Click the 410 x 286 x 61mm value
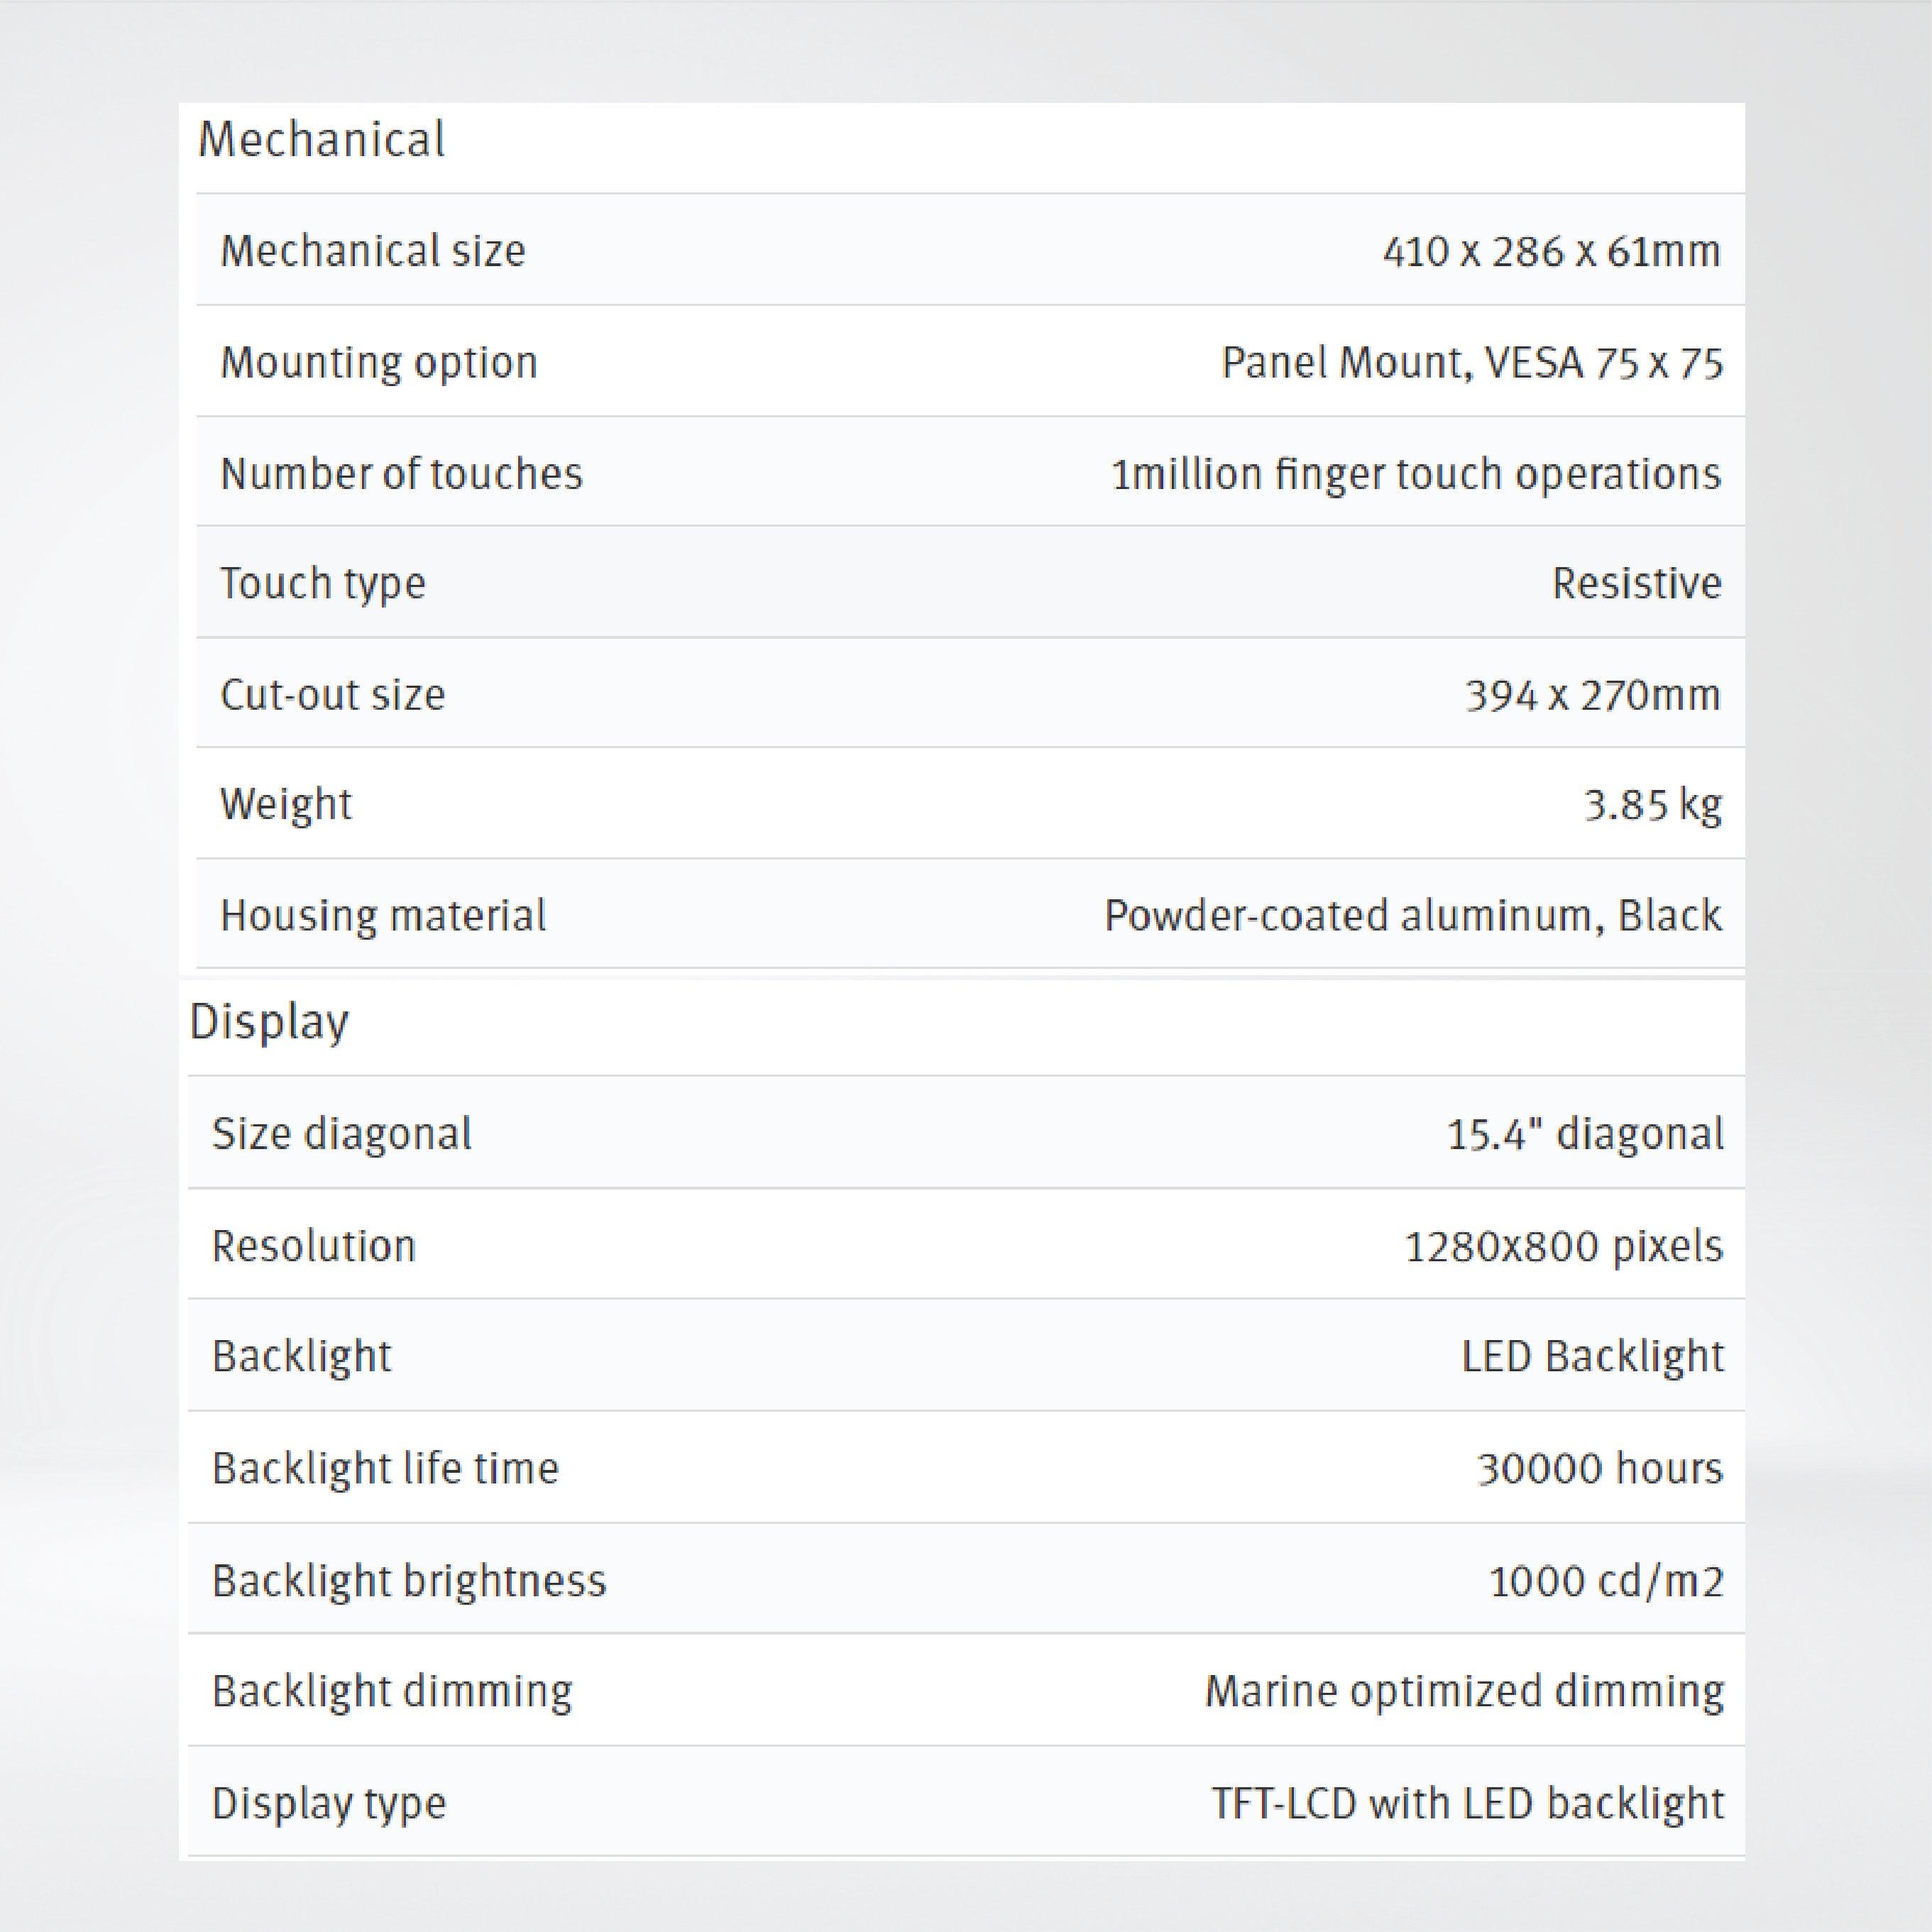Viewport: 1932px width, 1932px height. 1551,251
